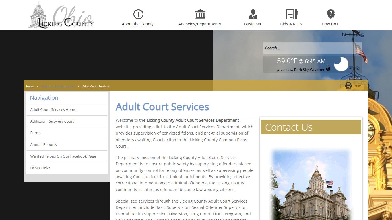Click the printer icon
The image size is (392, 220).
tap(348, 86)
